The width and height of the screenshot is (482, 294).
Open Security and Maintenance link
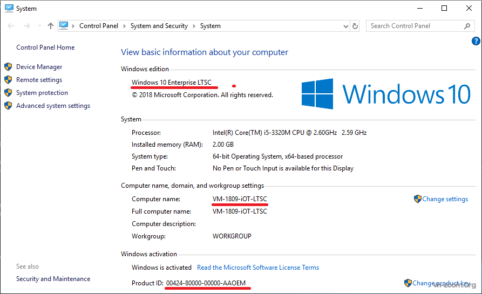coord(53,279)
